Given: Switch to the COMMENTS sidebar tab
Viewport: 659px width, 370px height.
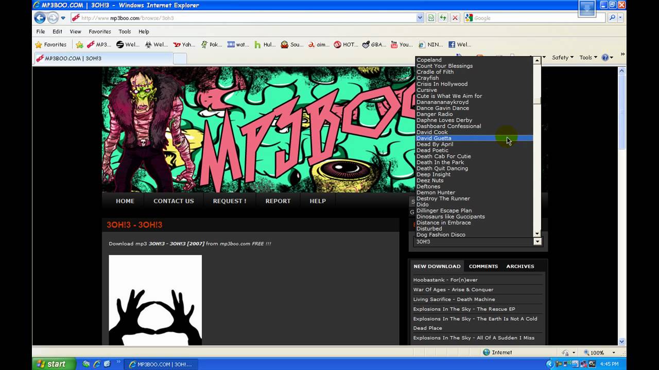Looking at the screenshot, I should [x=483, y=266].
